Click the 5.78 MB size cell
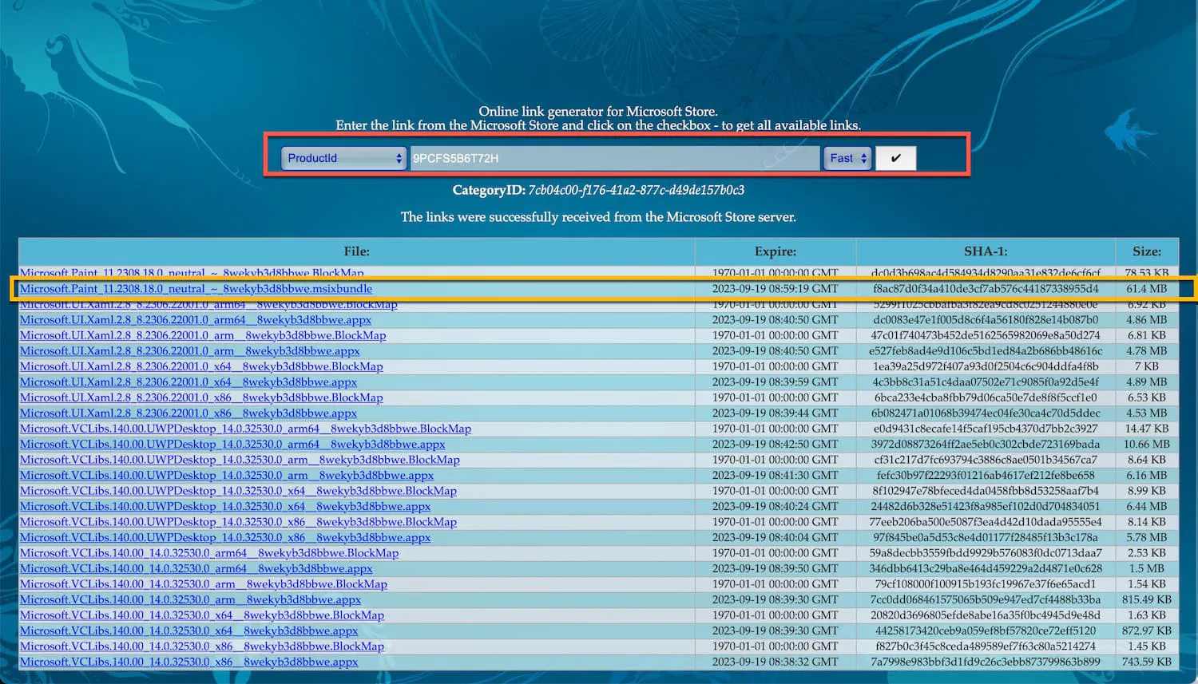1198x684 pixels. click(x=1147, y=538)
